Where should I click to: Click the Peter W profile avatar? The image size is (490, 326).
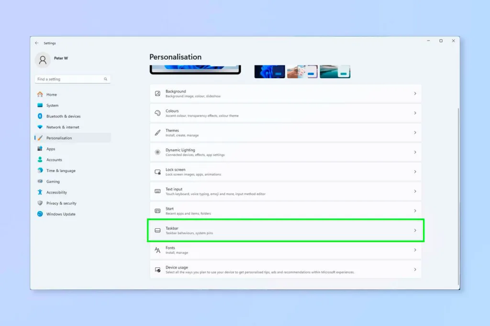click(x=43, y=60)
